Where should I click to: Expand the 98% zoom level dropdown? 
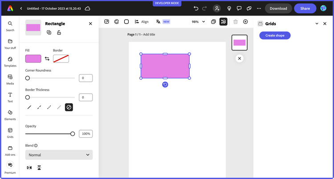(x=199, y=21)
